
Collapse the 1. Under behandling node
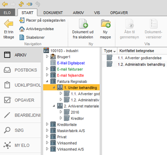[x=54, y=87]
